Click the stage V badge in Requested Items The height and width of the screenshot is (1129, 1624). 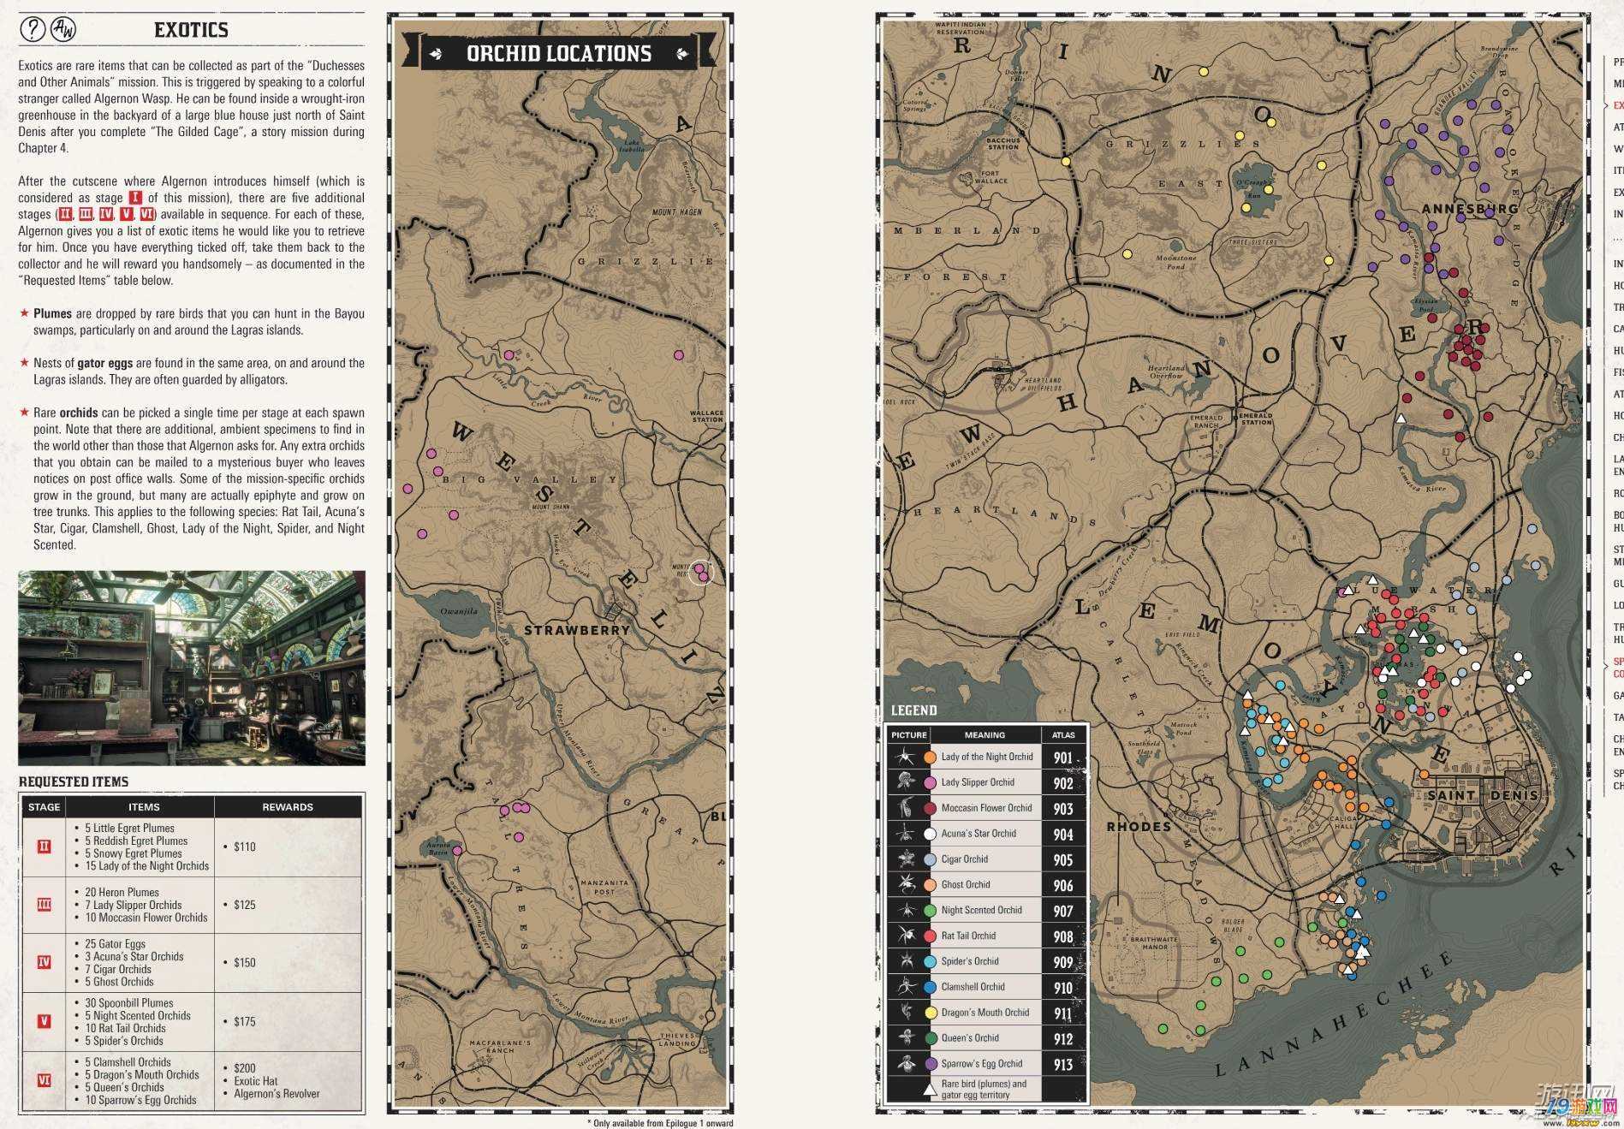click(45, 1021)
